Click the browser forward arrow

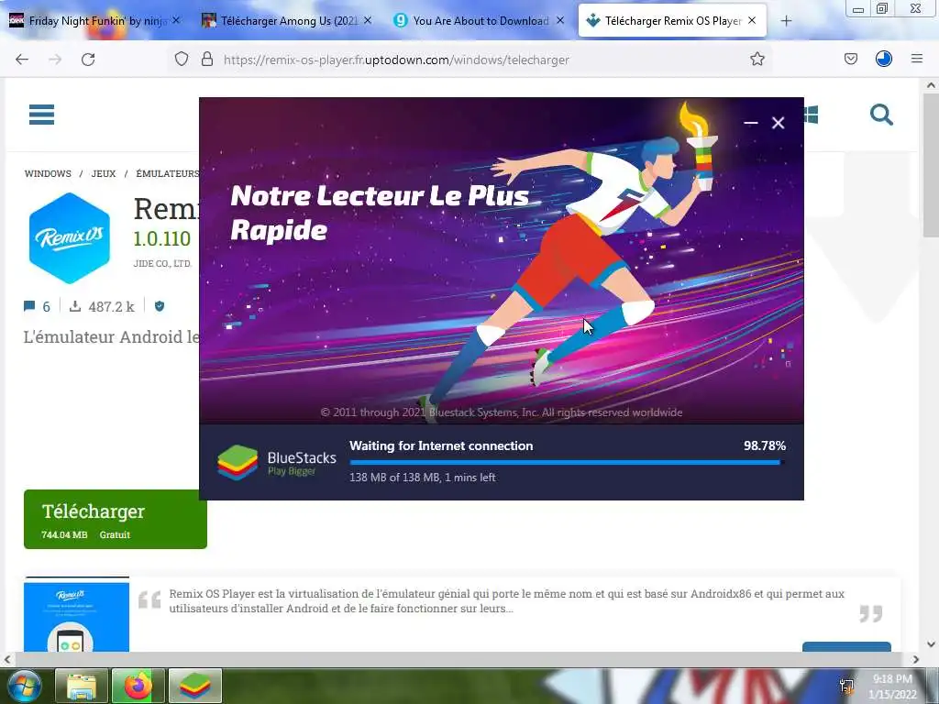point(55,60)
